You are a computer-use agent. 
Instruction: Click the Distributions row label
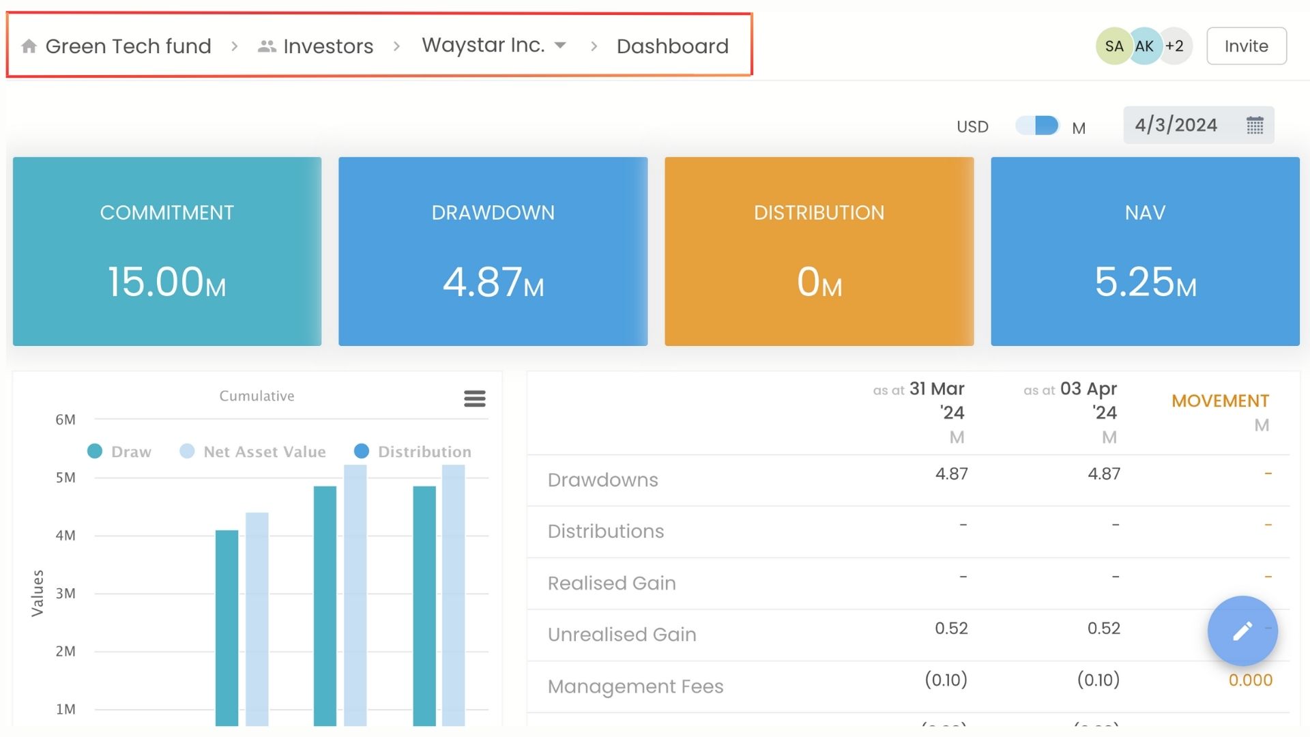click(606, 532)
